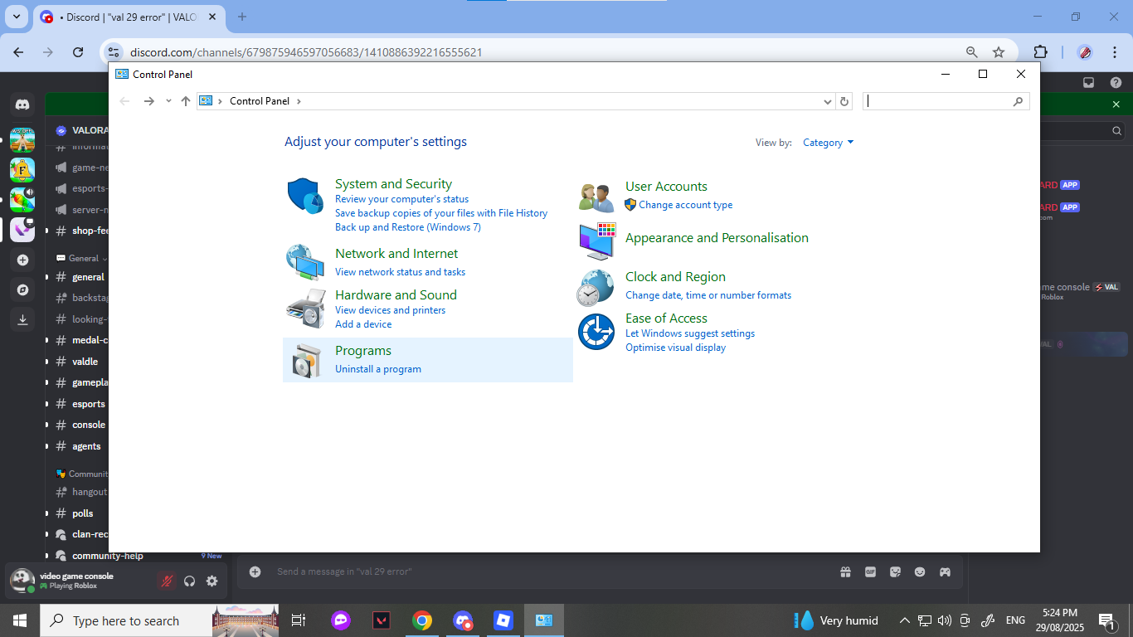Open Discord help question mark icon
This screenshot has height=637, width=1133.
click(1116, 82)
